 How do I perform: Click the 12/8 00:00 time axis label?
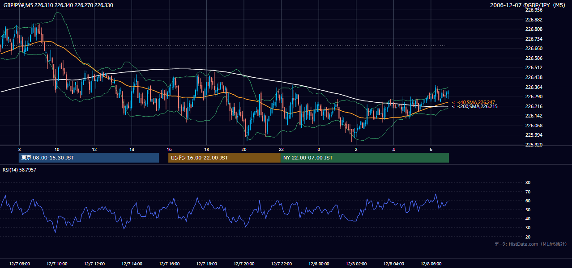[x=319, y=264]
